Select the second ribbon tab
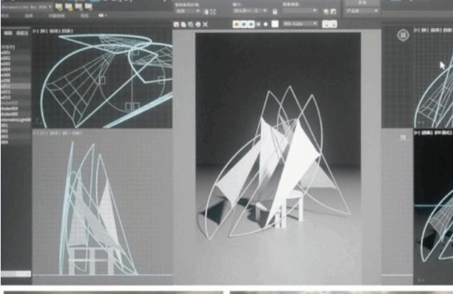The height and width of the screenshot is (294, 453). tap(29, 16)
